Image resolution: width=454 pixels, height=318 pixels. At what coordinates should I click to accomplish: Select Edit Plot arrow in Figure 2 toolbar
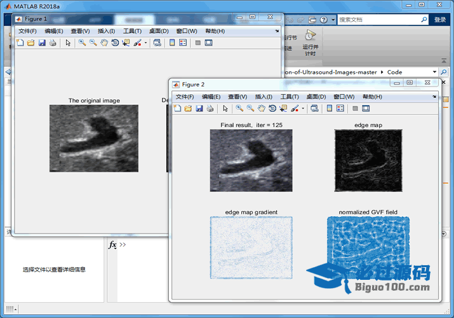coord(225,108)
